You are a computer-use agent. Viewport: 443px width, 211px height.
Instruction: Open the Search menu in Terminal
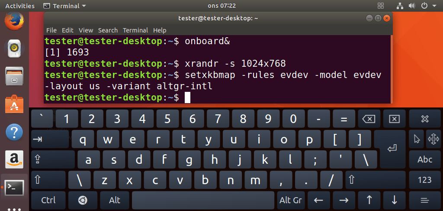[108, 30]
